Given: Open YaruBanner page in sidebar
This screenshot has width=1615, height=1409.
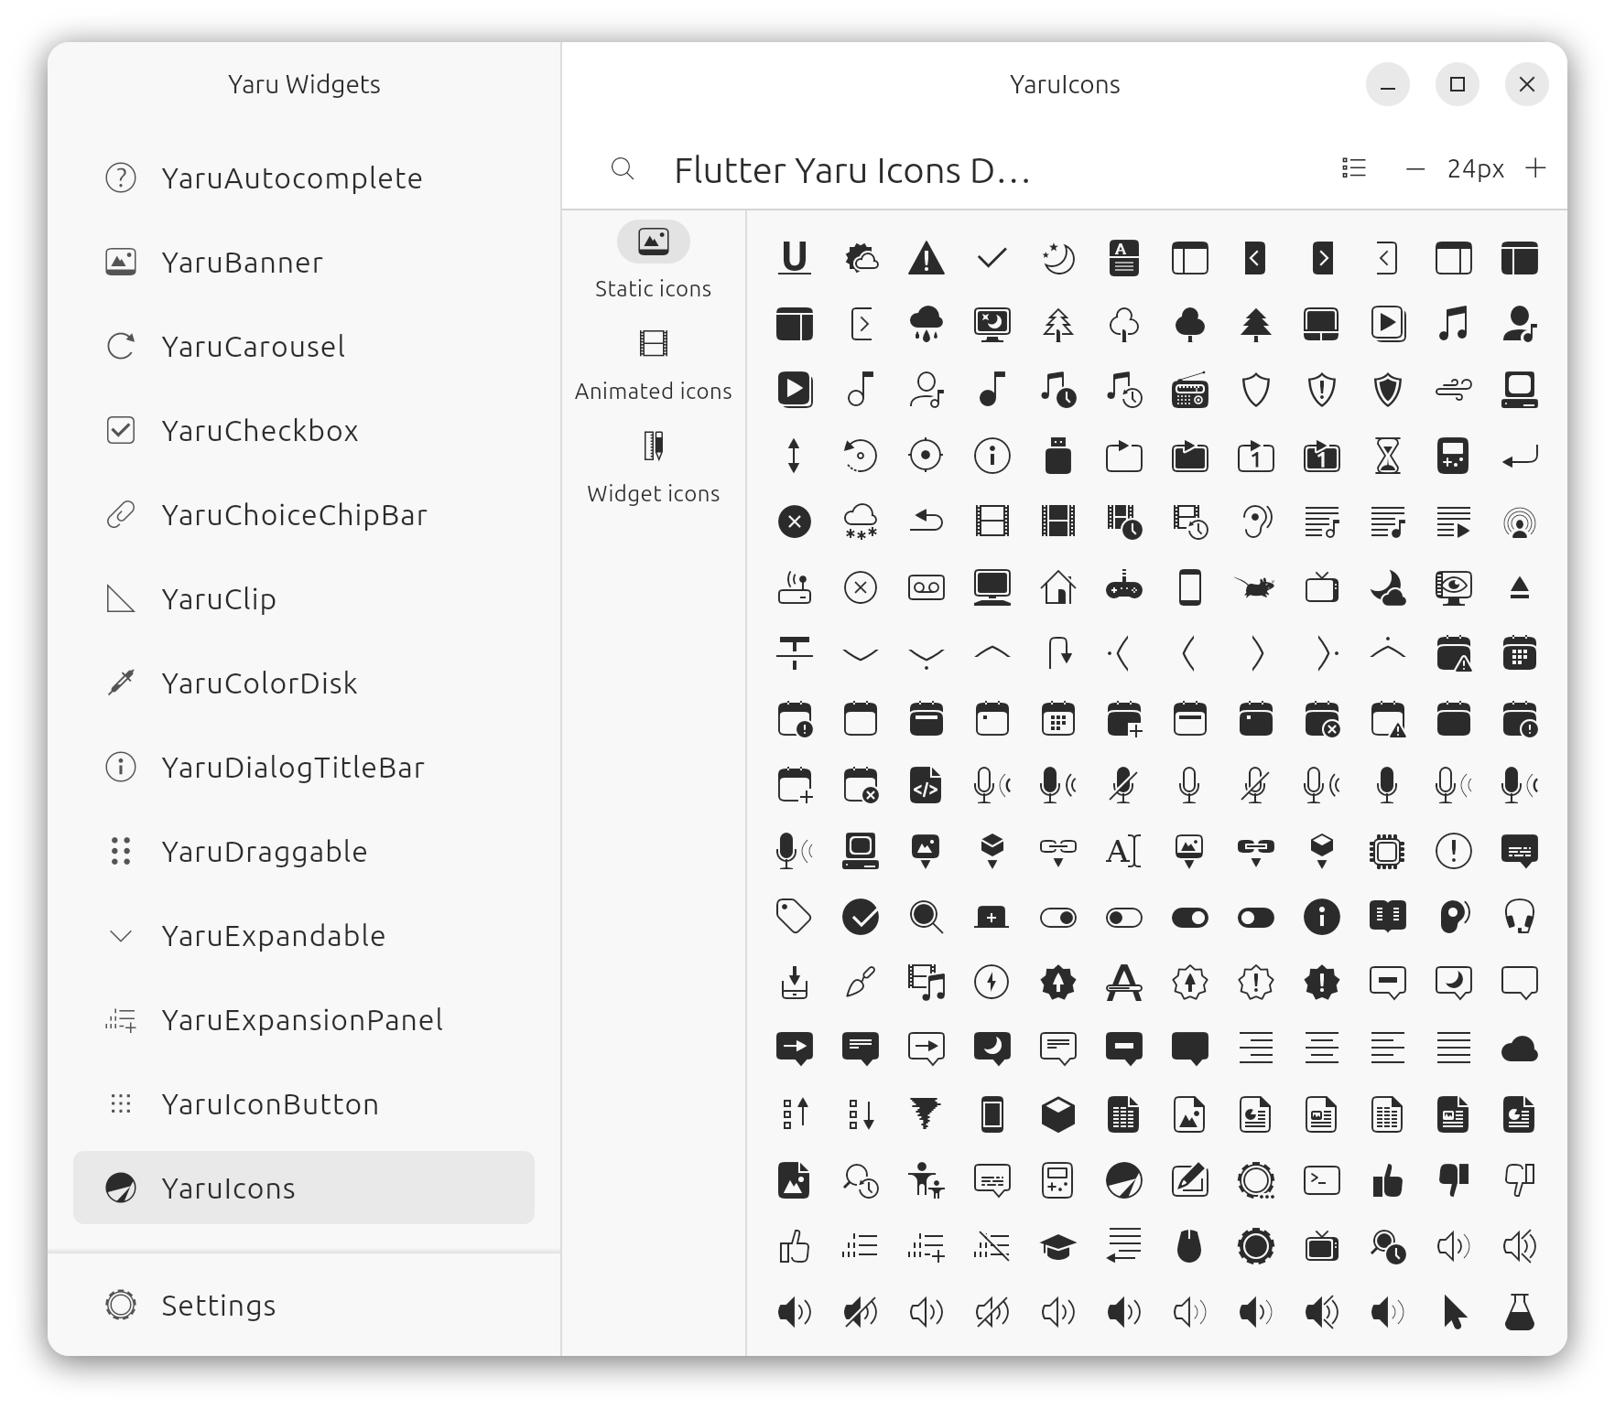Looking at the screenshot, I should pos(304,262).
